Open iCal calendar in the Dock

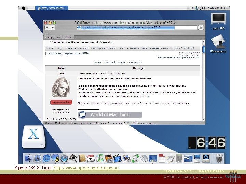(x=91, y=158)
